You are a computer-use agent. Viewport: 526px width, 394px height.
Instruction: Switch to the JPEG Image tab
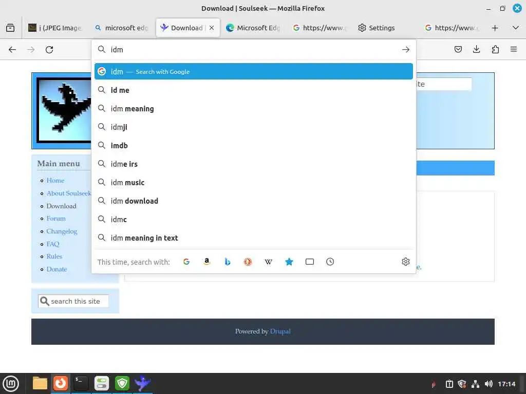pyautogui.click(x=55, y=28)
